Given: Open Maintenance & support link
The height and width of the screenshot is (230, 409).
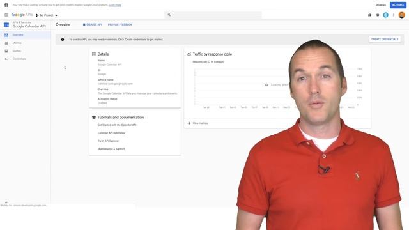Looking at the screenshot, I should coord(111,149).
